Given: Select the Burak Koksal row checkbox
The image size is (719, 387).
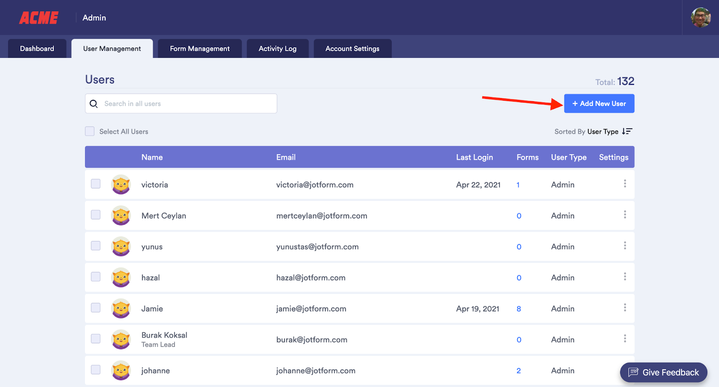Looking at the screenshot, I should pos(96,339).
